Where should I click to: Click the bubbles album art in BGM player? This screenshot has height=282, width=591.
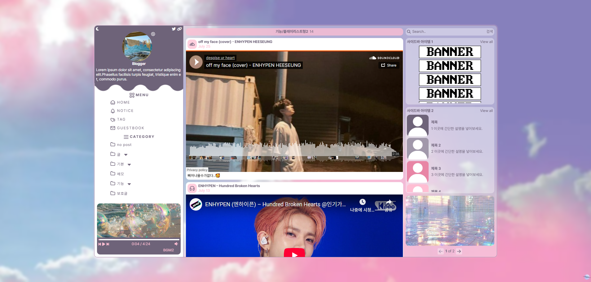139,220
